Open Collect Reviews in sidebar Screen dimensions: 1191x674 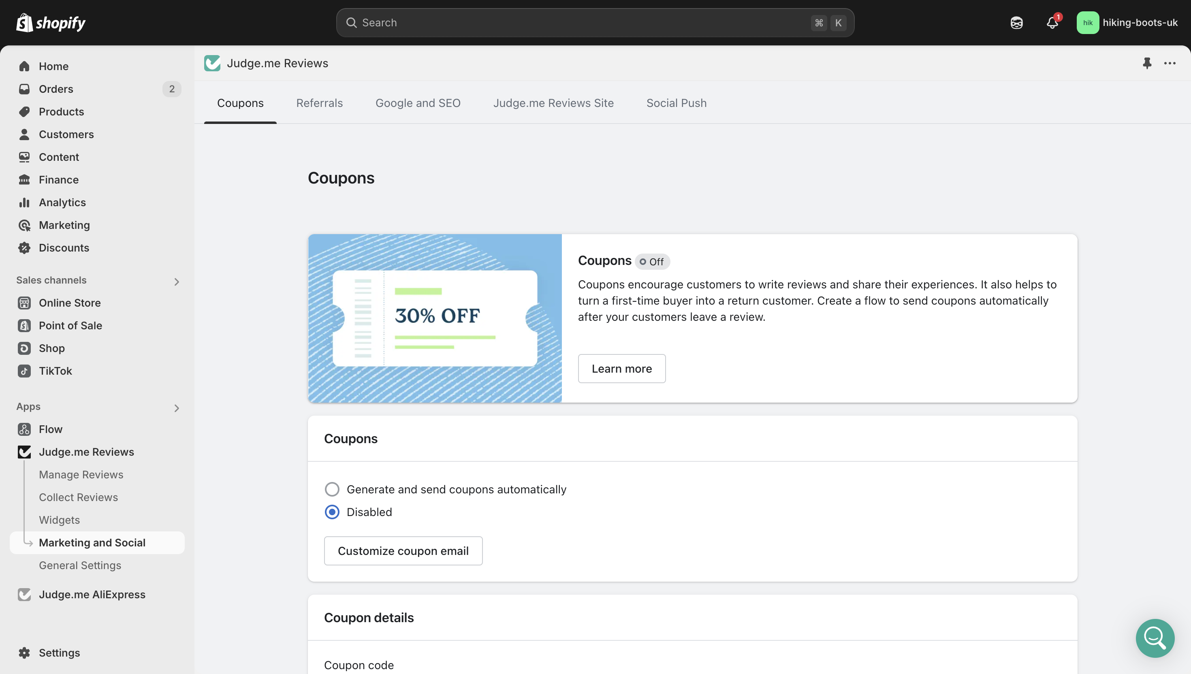coord(78,497)
